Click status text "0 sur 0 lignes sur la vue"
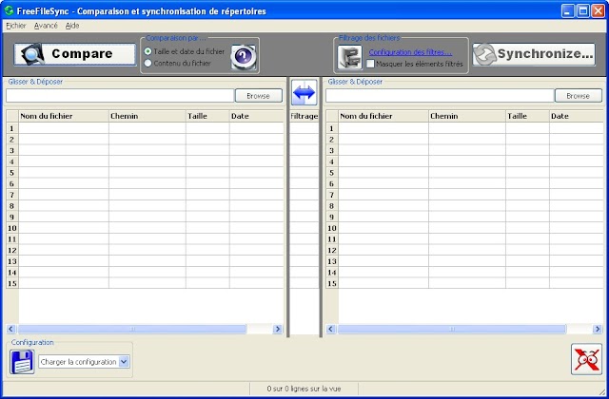Viewport: 609px width, 399px height. click(x=304, y=389)
